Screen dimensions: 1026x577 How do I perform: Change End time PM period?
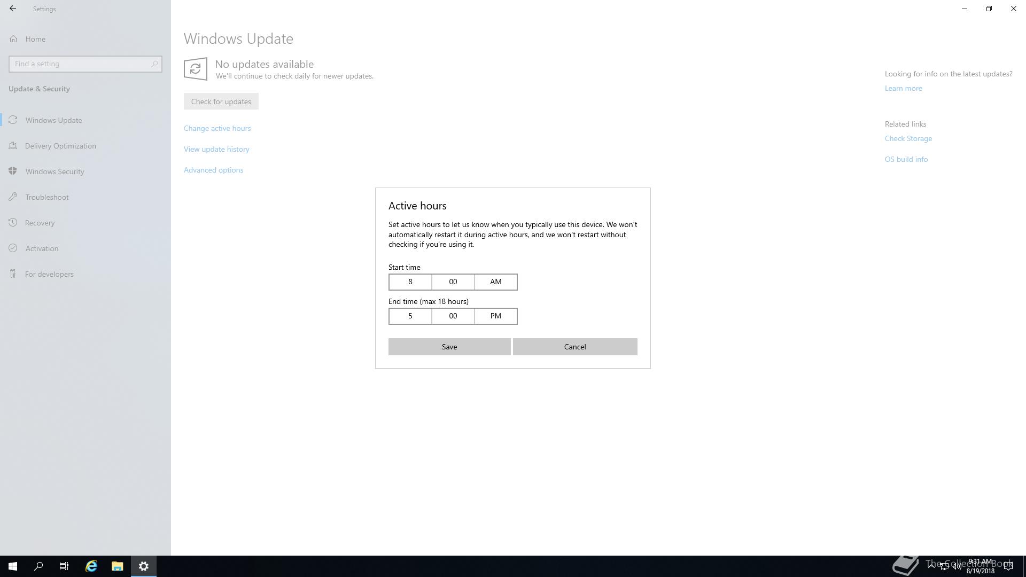click(x=496, y=316)
